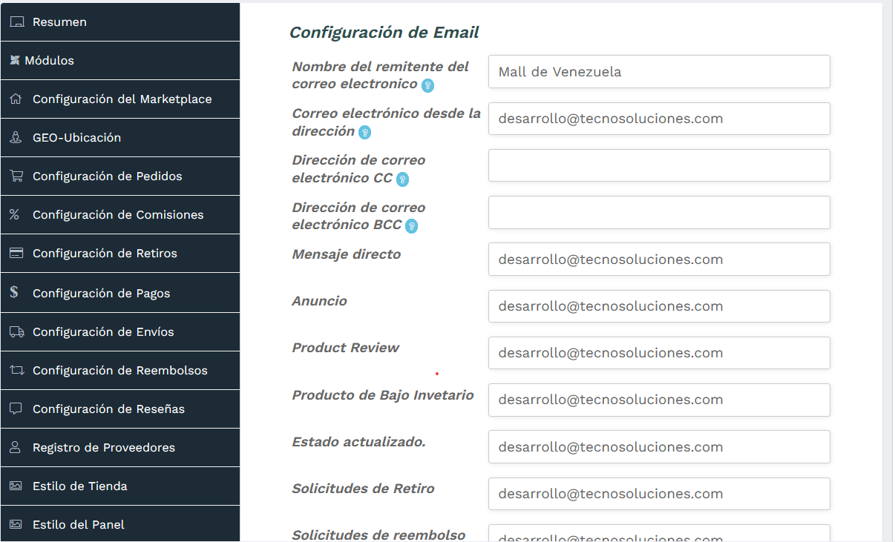Image resolution: width=895 pixels, height=542 pixels.
Task: Click the shopping cart icon for Configuración de Pedidos
Action: tap(13, 176)
